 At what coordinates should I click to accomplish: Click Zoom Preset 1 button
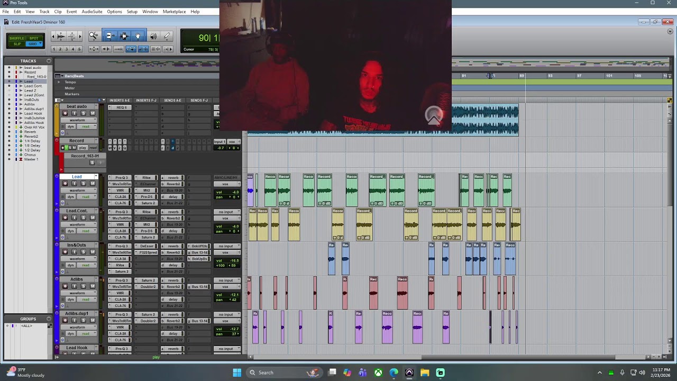pyautogui.click(x=53, y=49)
